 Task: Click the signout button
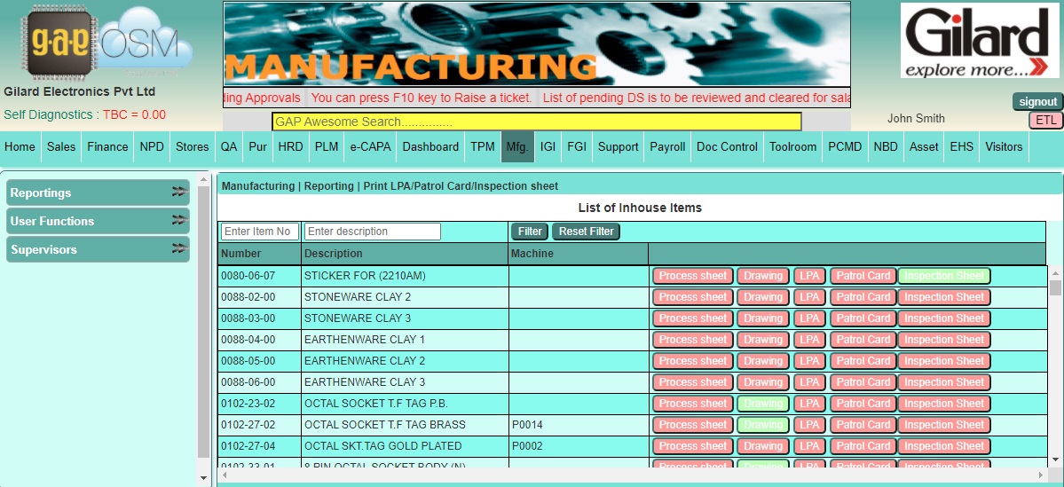pos(1037,102)
